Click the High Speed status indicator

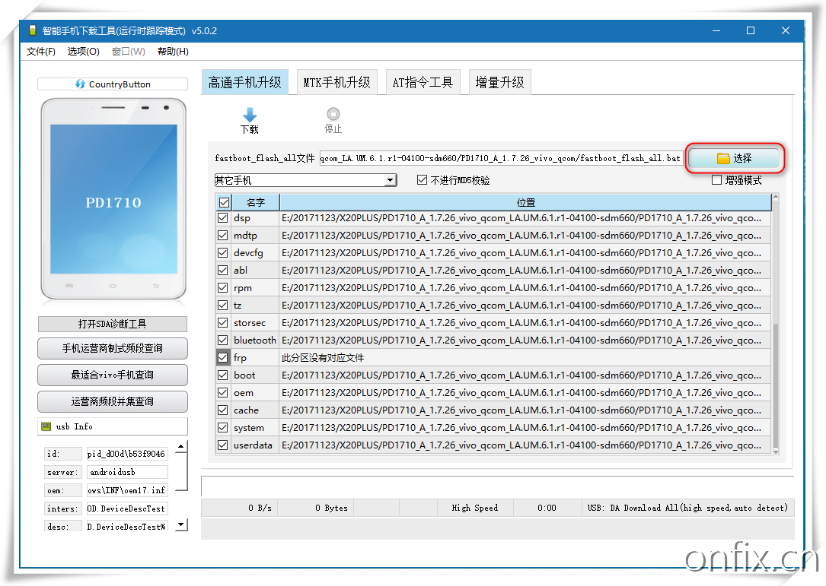(475, 508)
